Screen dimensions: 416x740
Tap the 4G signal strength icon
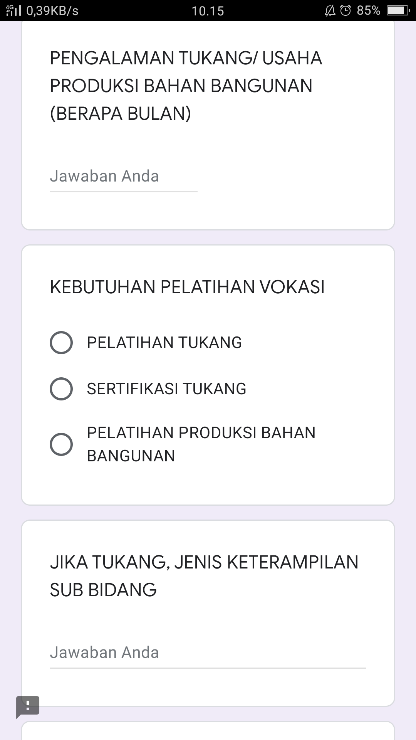(x=14, y=10)
